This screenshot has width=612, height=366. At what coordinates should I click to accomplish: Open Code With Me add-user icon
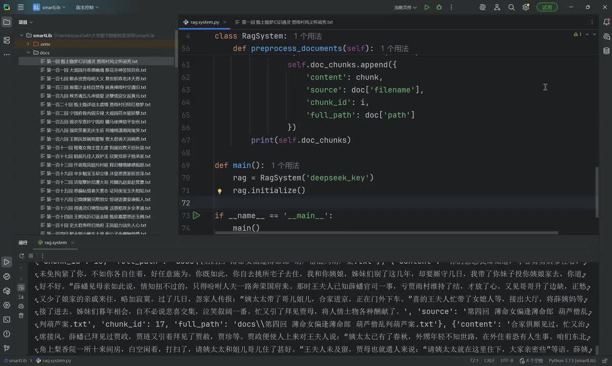coord(497,7)
